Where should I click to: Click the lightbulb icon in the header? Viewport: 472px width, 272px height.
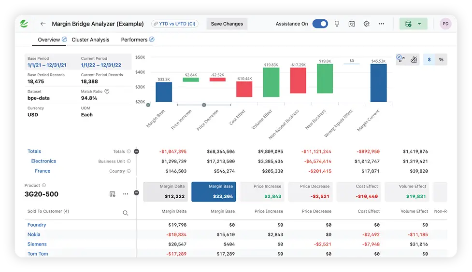coord(337,24)
